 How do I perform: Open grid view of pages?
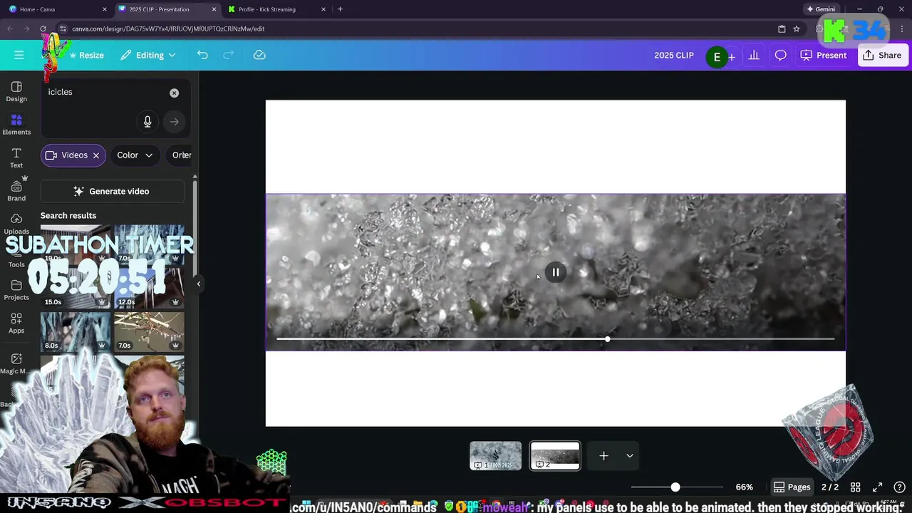(855, 487)
